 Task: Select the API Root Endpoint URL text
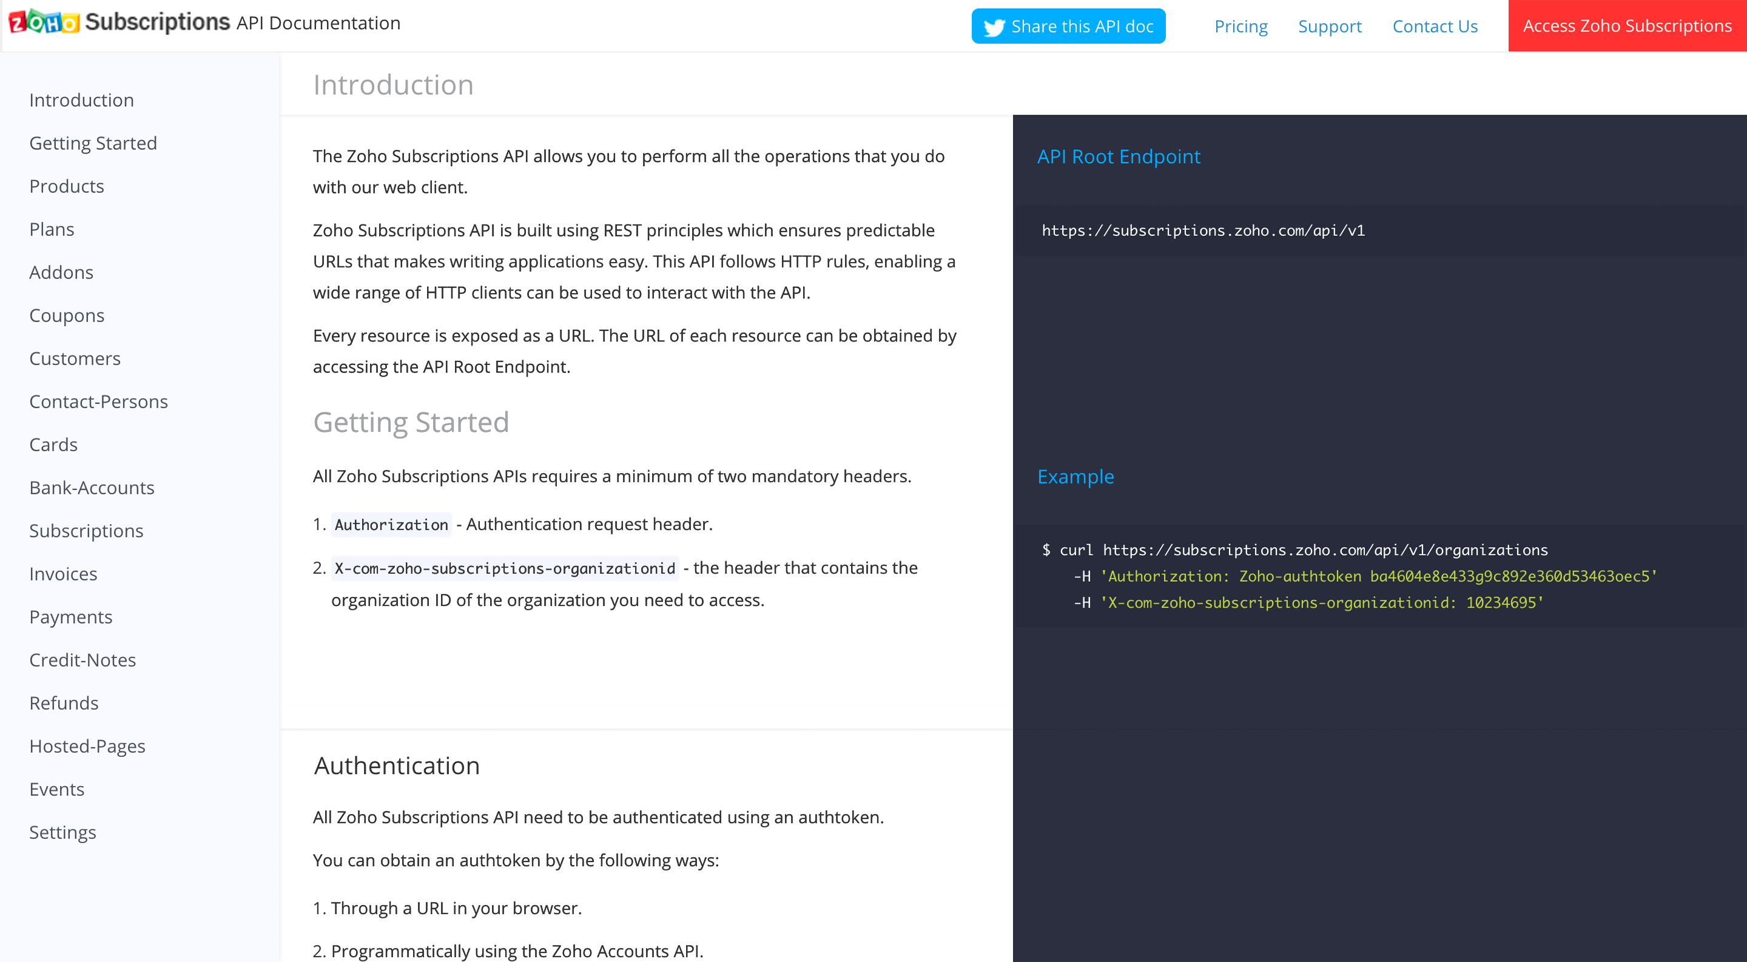pyautogui.click(x=1202, y=230)
